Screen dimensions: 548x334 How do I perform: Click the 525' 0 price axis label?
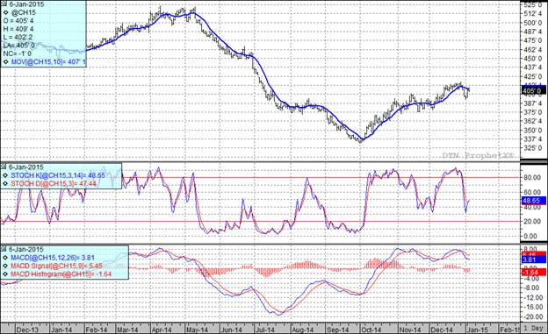(x=533, y=5)
